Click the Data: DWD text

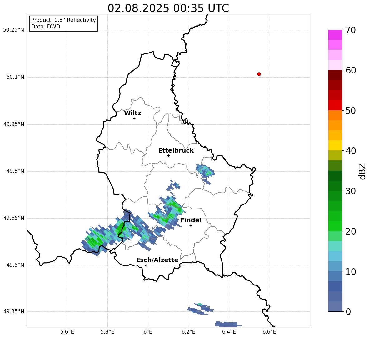[46, 27]
